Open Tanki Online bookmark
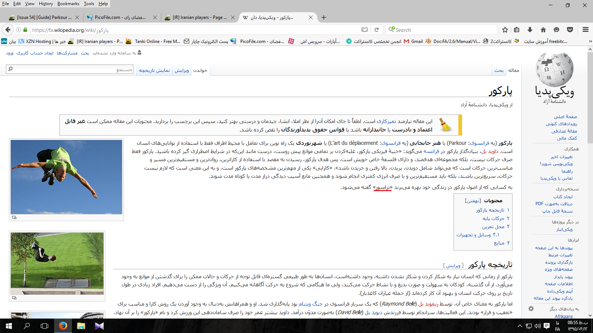 [153, 41]
